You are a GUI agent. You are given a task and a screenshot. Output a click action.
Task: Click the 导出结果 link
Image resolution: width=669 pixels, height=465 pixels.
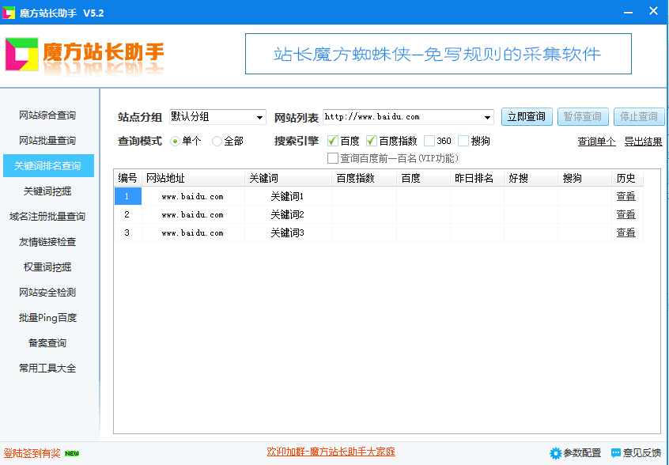click(x=643, y=142)
